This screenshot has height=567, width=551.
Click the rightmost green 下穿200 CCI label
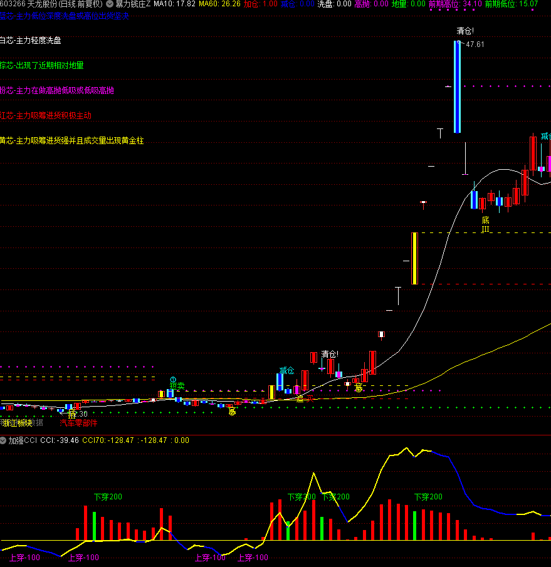pos(428,497)
